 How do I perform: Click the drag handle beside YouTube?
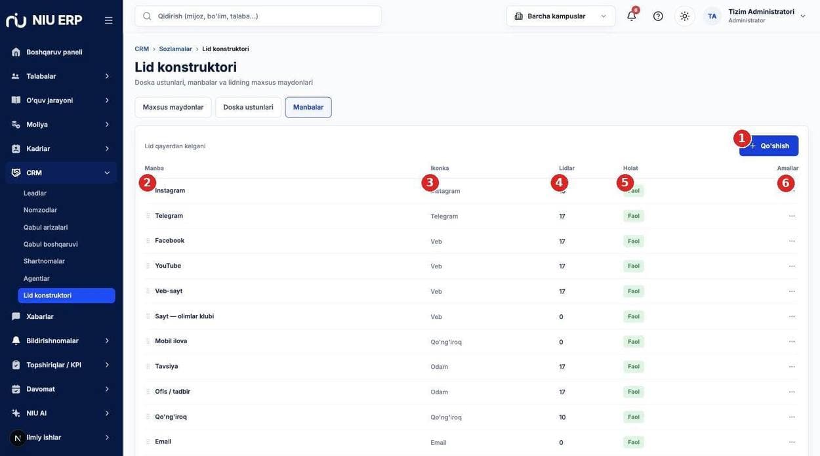coord(148,266)
